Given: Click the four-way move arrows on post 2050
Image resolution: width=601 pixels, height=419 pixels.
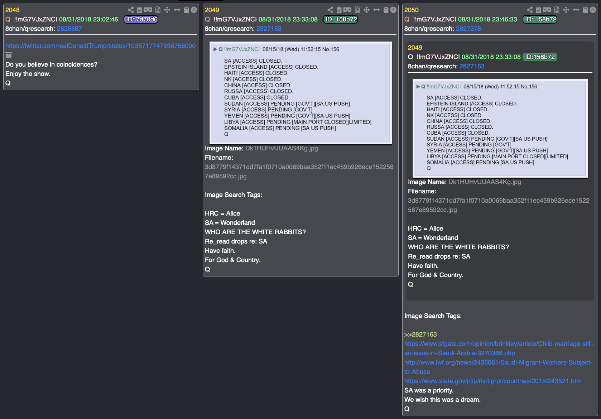Looking at the screenshot, I should click(566, 10).
